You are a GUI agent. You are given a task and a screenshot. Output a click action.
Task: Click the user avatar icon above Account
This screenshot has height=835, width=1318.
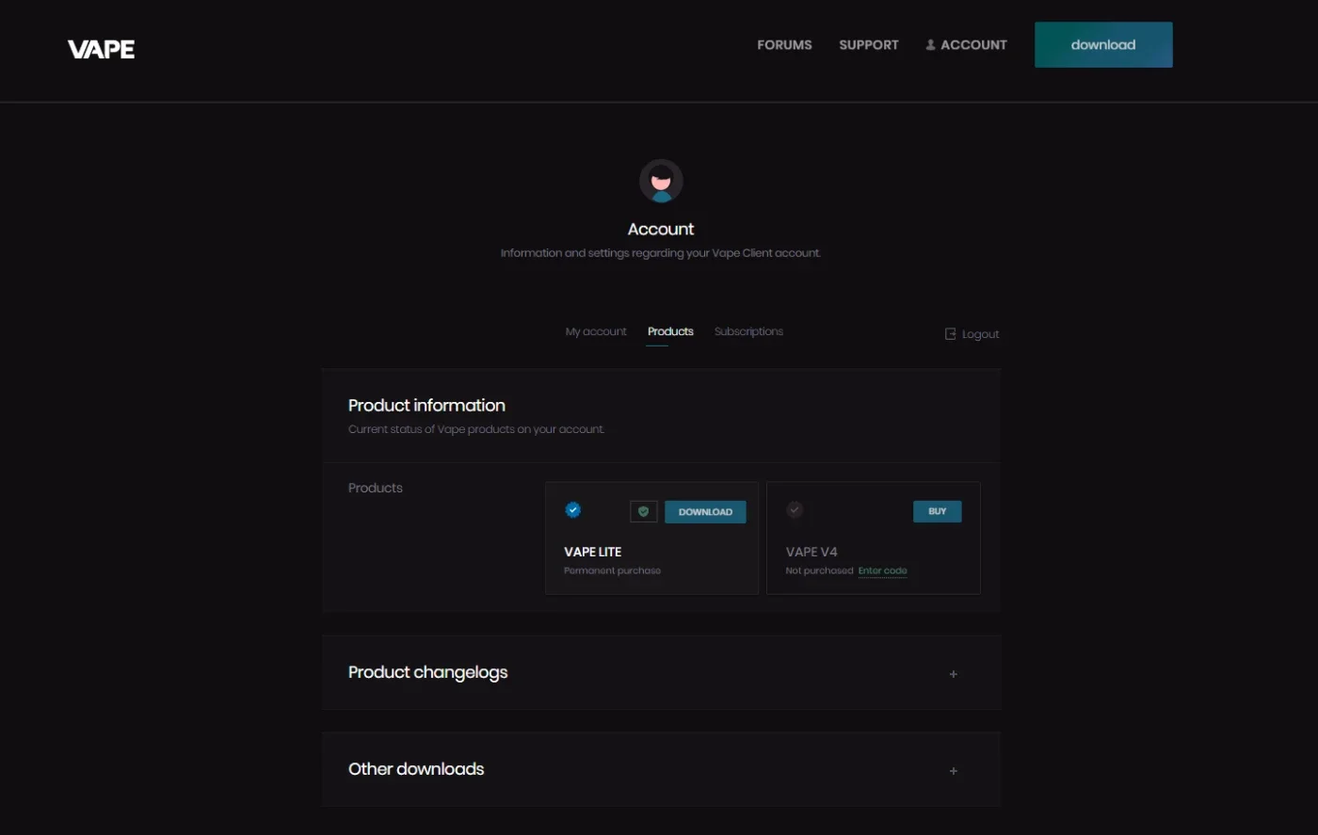661,181
